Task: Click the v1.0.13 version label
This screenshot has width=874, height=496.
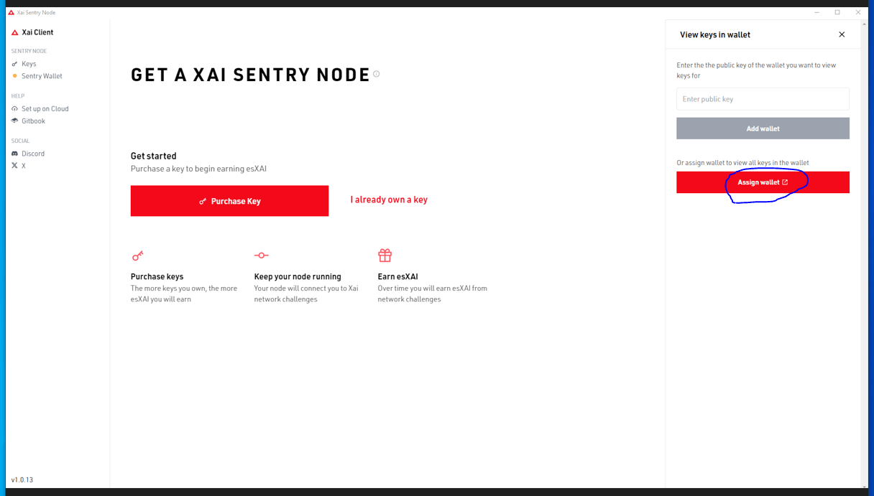Action: click(22, 479)
